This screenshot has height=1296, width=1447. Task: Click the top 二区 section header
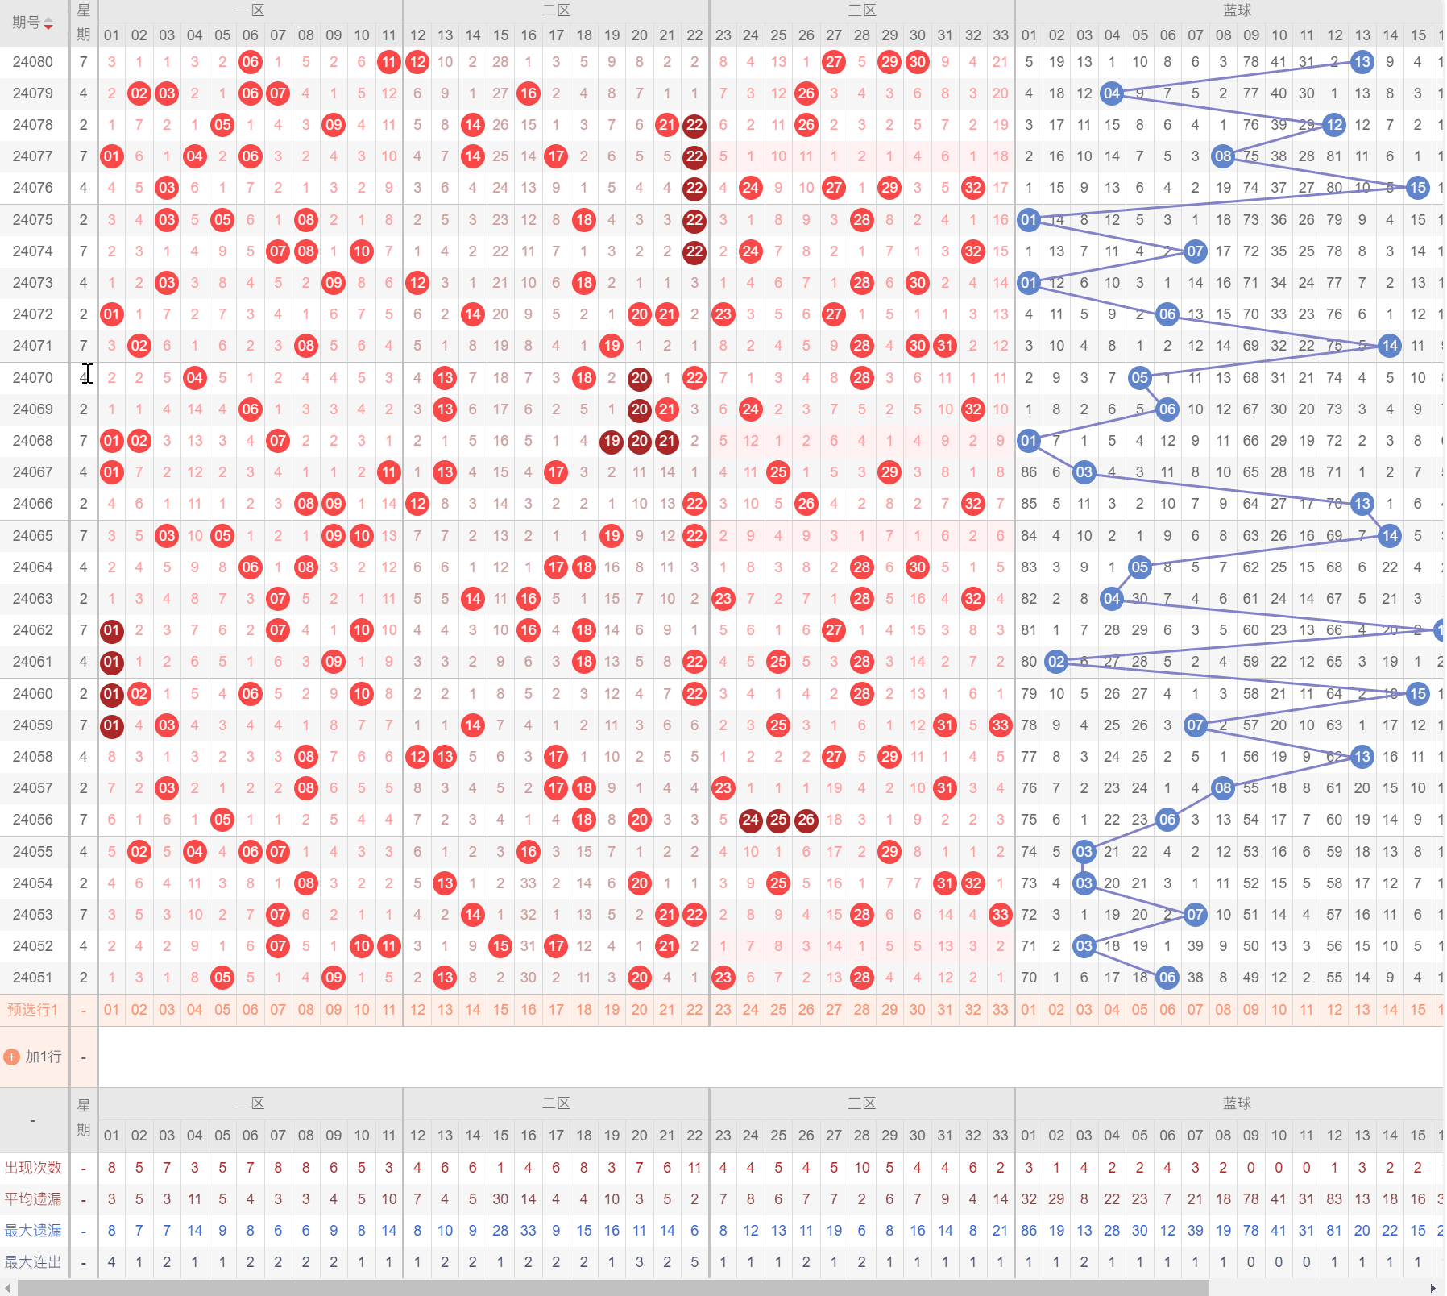pos(556,10)
